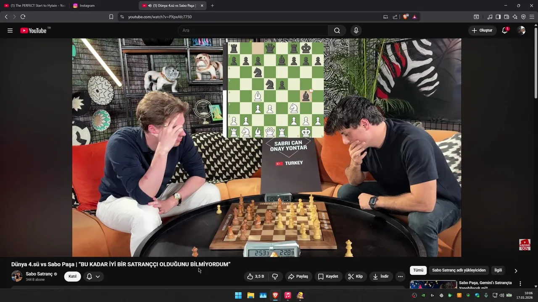This screenshot has height=302, width=538.
Task: Open the taskbar clock showing 10:06
Action: (525, 295)
